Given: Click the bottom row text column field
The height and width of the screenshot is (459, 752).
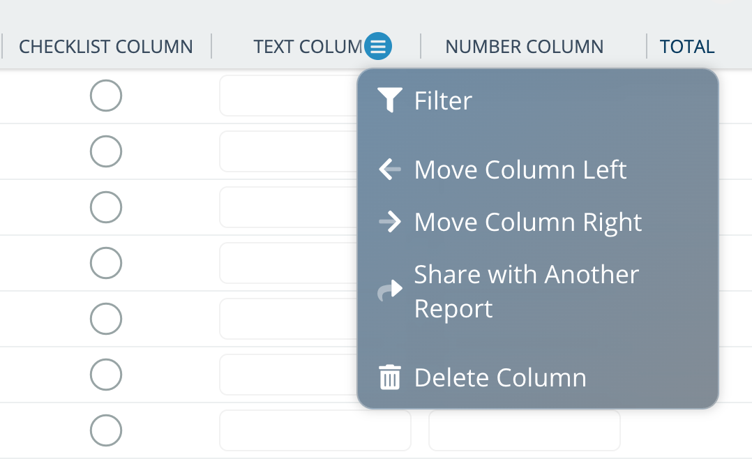Looking at the screenshot, I should tap(315, 430).
